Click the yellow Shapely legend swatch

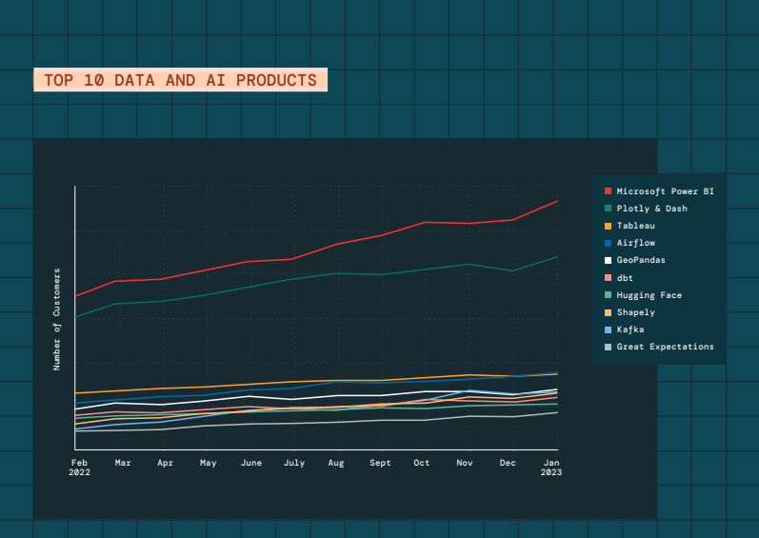(608, 312)
